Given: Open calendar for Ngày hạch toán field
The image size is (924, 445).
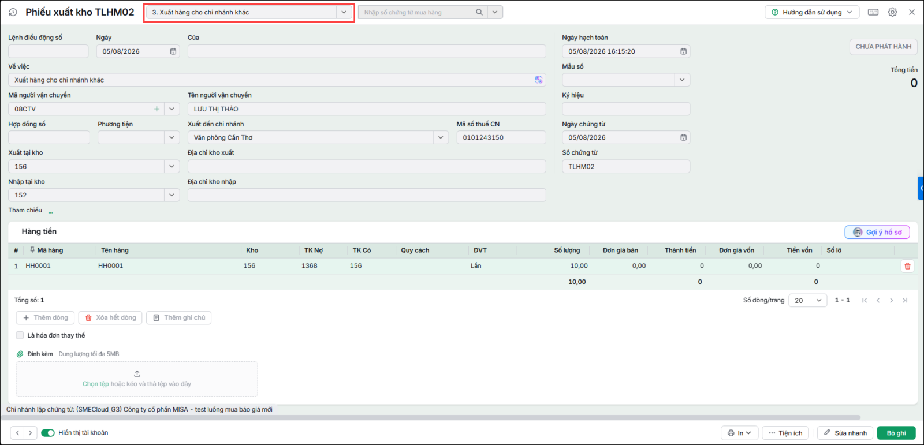Looking at the screenshot, I should [684, 51].
